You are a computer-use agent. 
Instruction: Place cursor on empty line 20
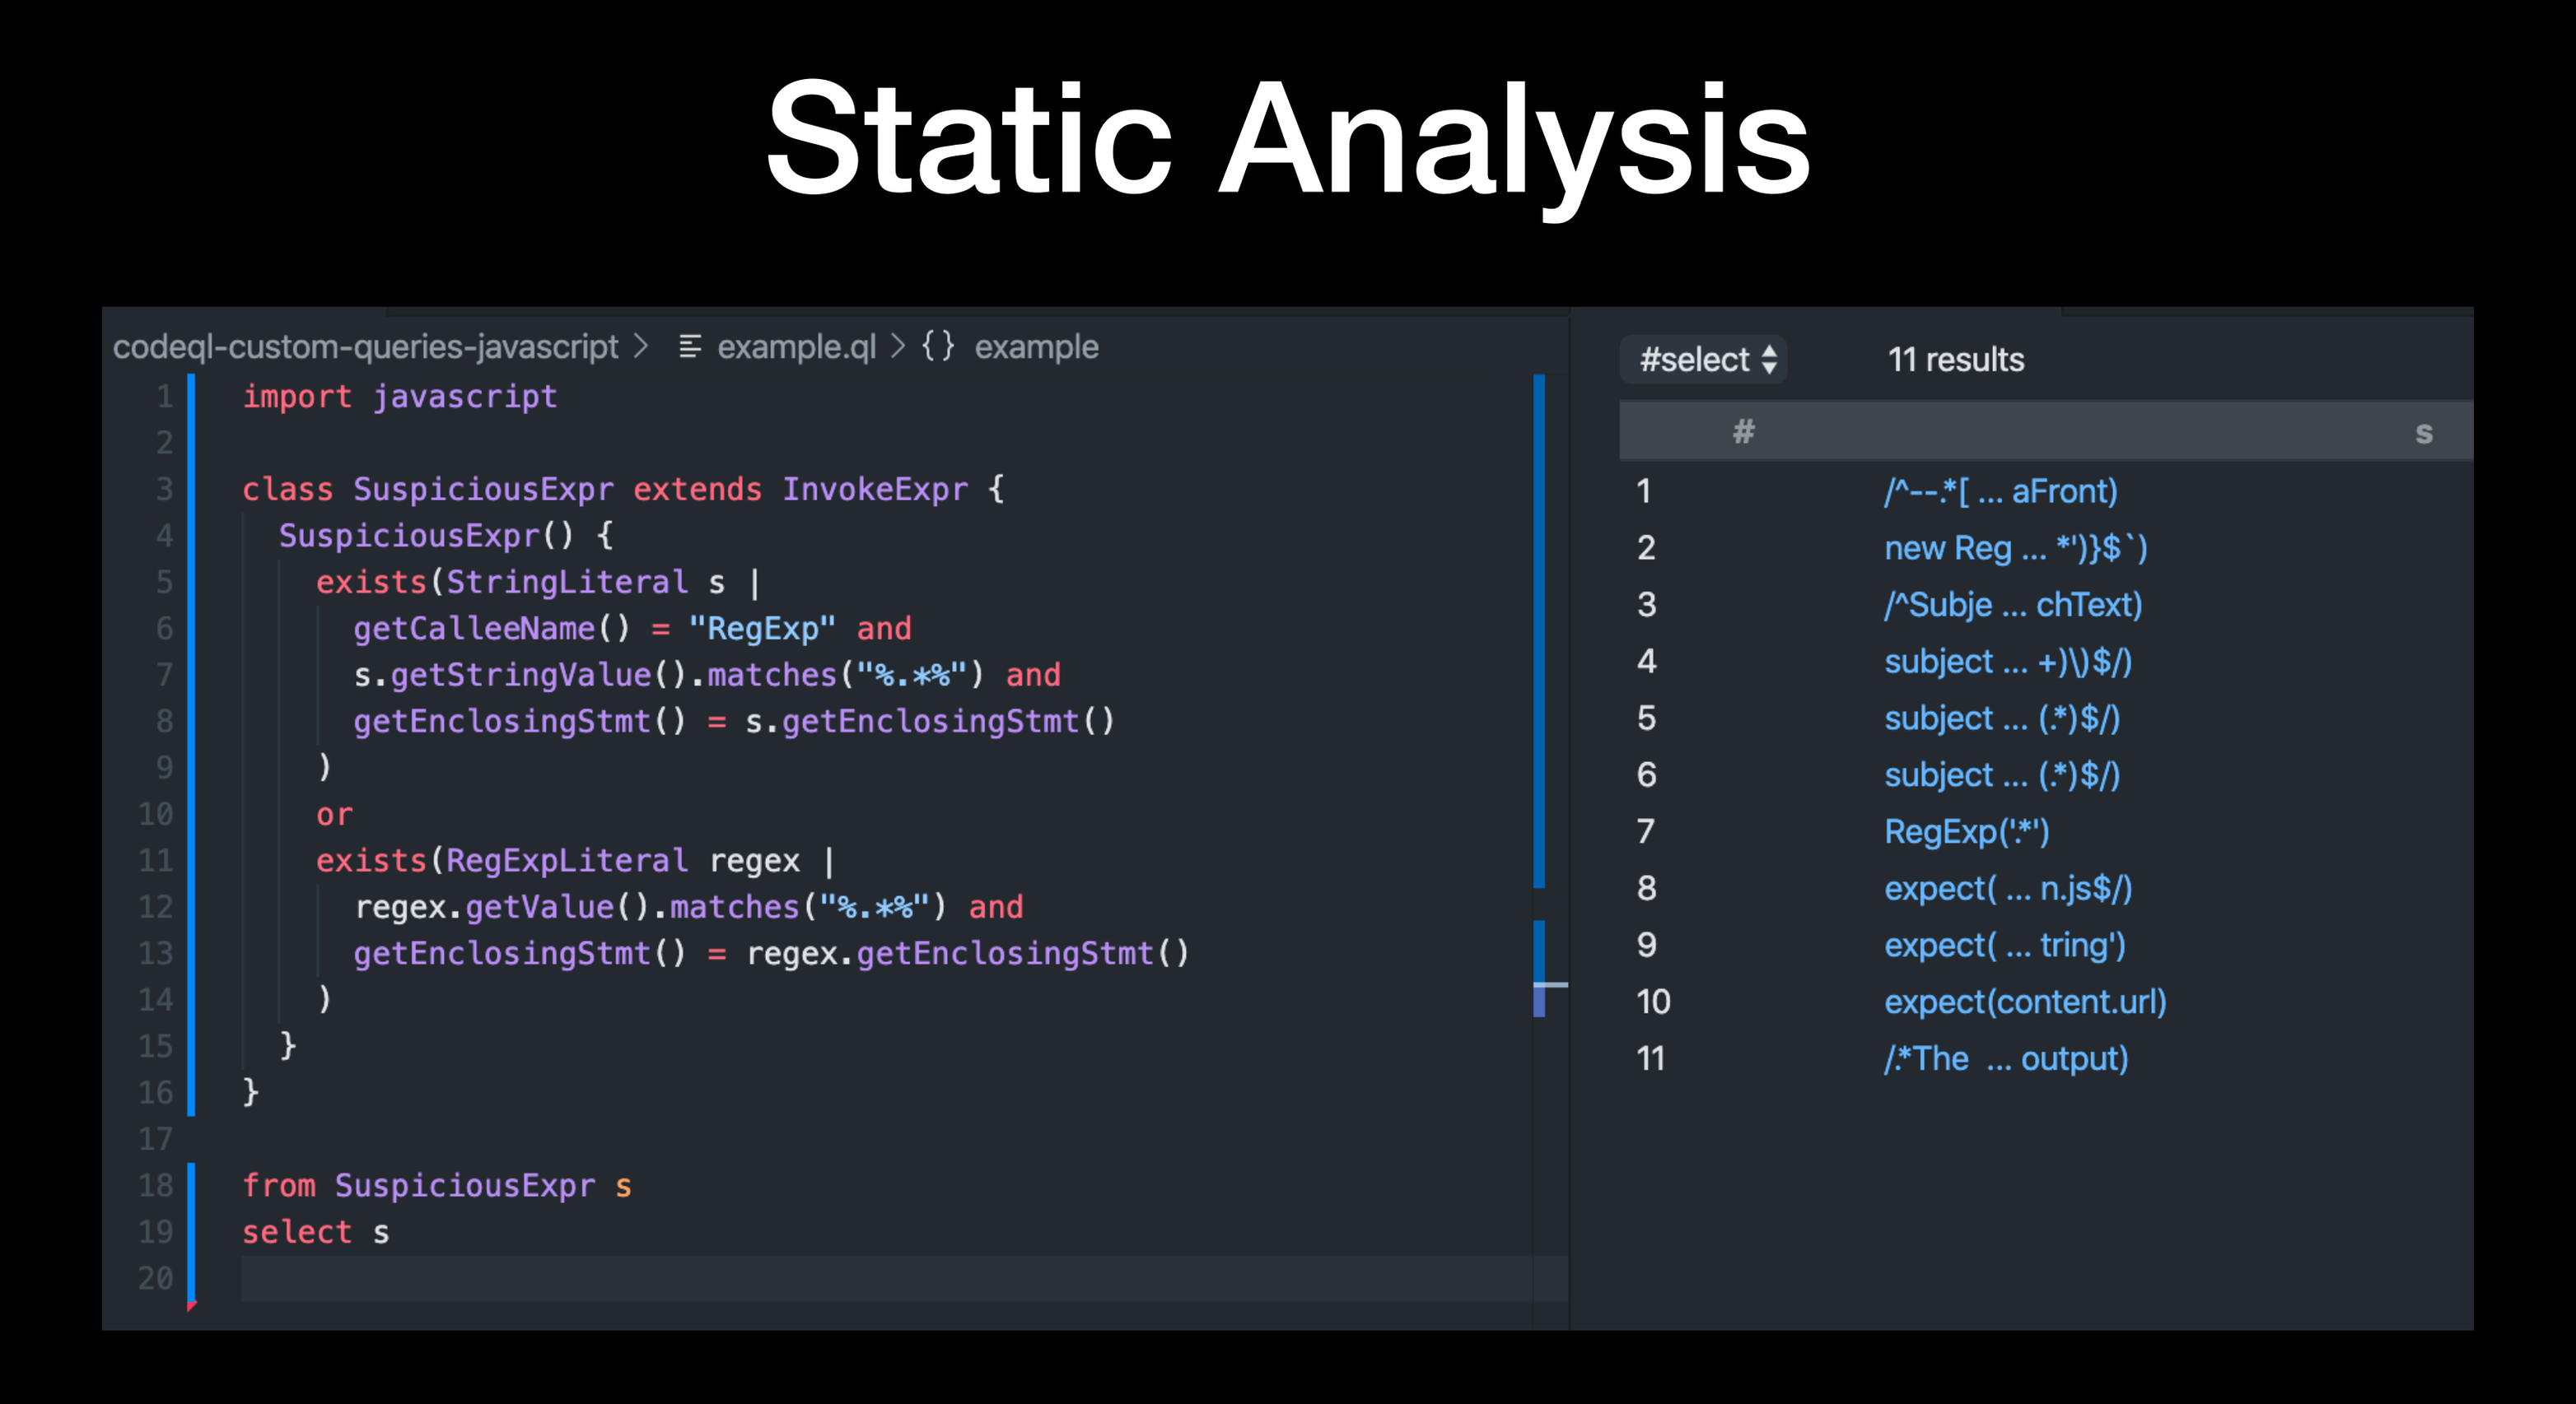click(800, 1278)
